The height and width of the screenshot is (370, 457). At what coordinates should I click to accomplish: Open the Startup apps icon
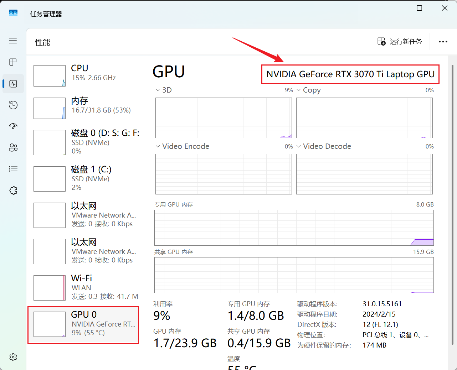(13, 126)
